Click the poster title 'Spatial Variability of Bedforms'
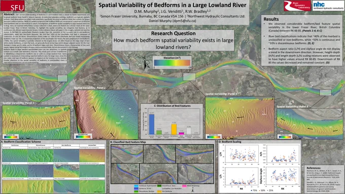This screenshot has width=345, height=194. click(x=172, y=5)
